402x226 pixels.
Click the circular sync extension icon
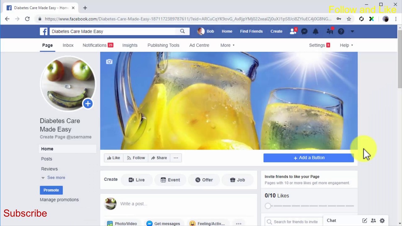point(361,19)
